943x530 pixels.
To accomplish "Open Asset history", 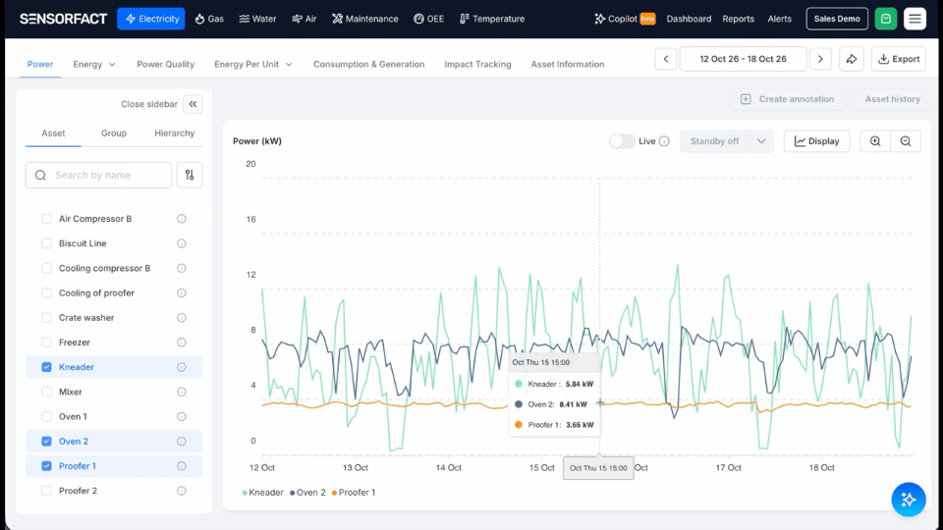I will 893,99.
